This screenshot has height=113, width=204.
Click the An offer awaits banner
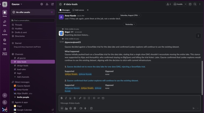click(33, 12)
